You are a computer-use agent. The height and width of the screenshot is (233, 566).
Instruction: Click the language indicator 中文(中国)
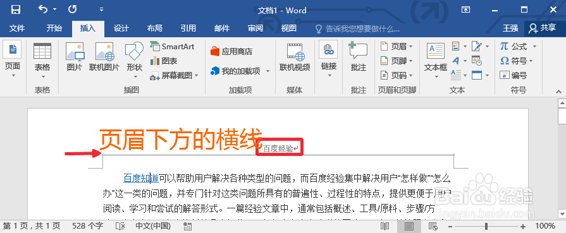[x=153, y=226]
